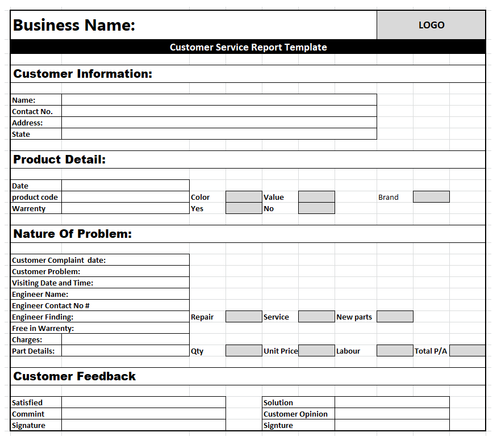Tick the Repair gray box
This screenshot has height=445, width=497.
(244, 317)
